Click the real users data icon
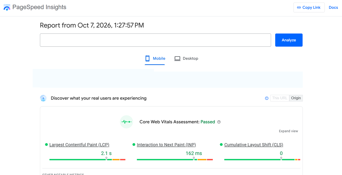 (x=43, y=98)
